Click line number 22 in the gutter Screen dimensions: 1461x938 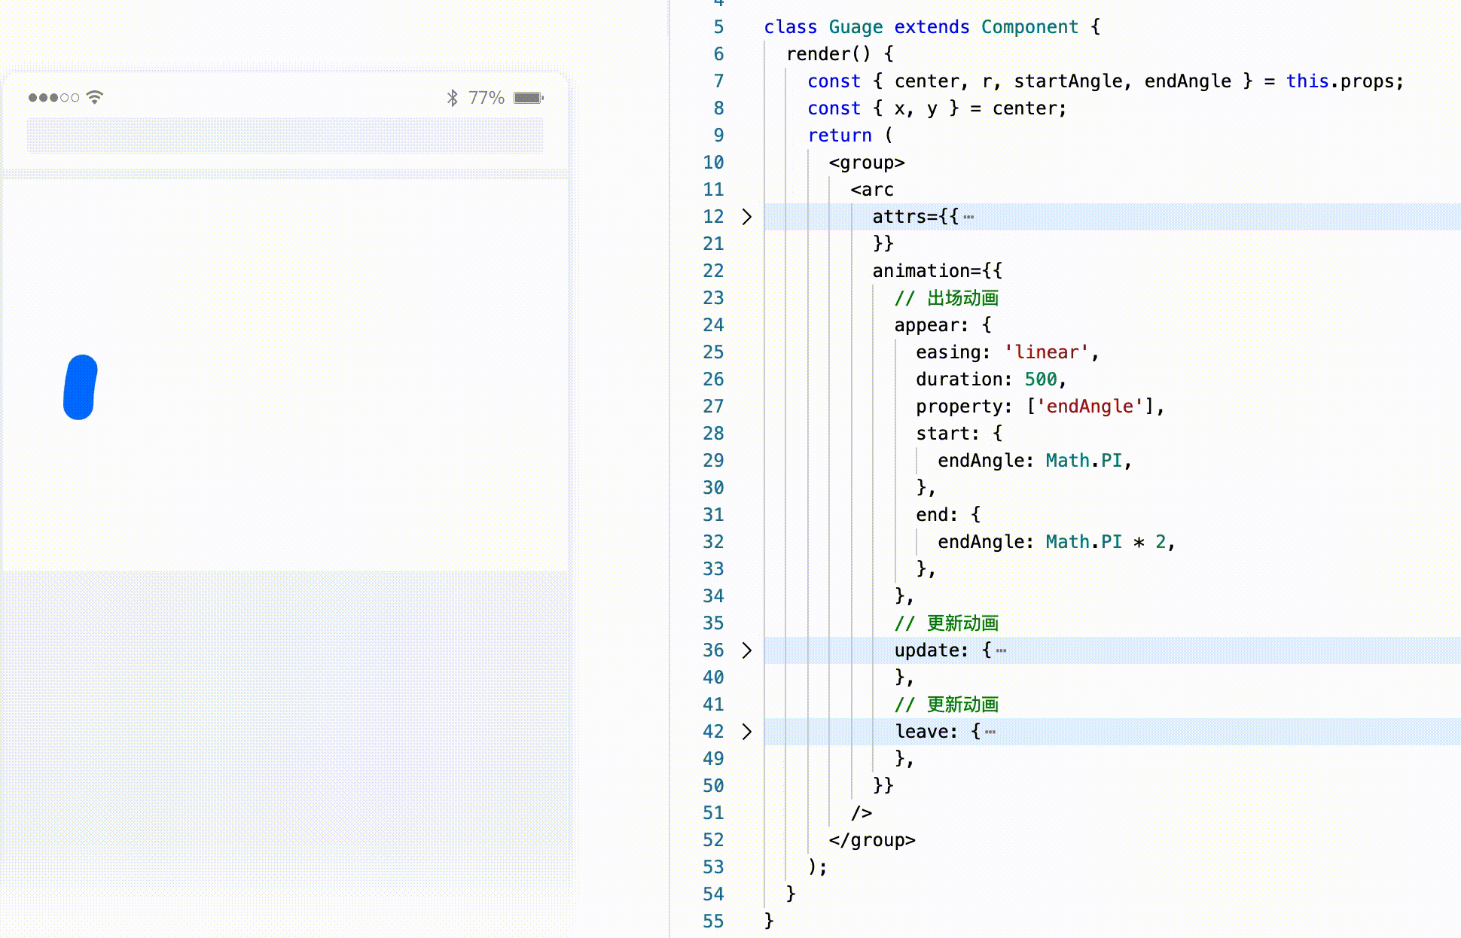(712, 271)
